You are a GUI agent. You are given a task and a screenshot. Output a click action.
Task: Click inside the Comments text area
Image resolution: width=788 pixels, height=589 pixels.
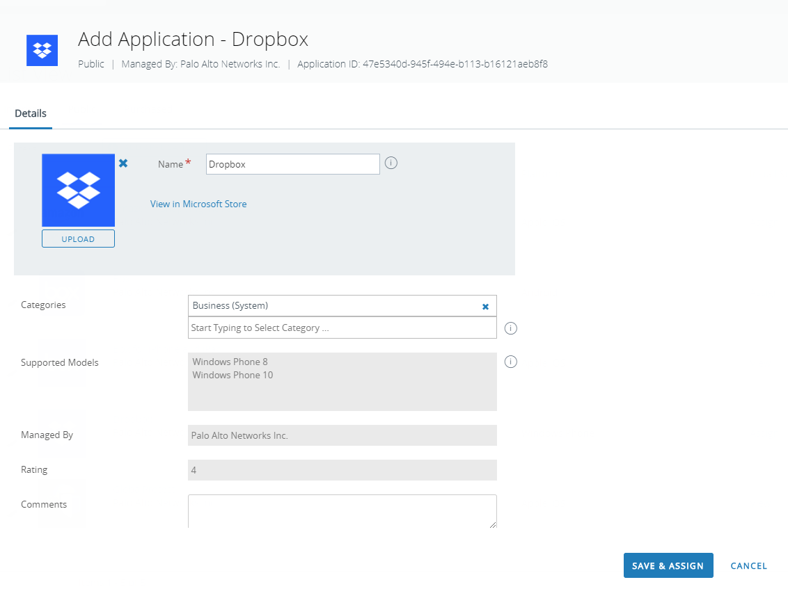342,511
